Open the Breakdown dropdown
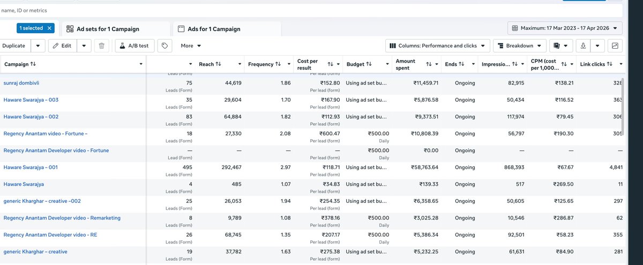Image resolution: width=643 pixels, height=265 pixels. (519, 46)
